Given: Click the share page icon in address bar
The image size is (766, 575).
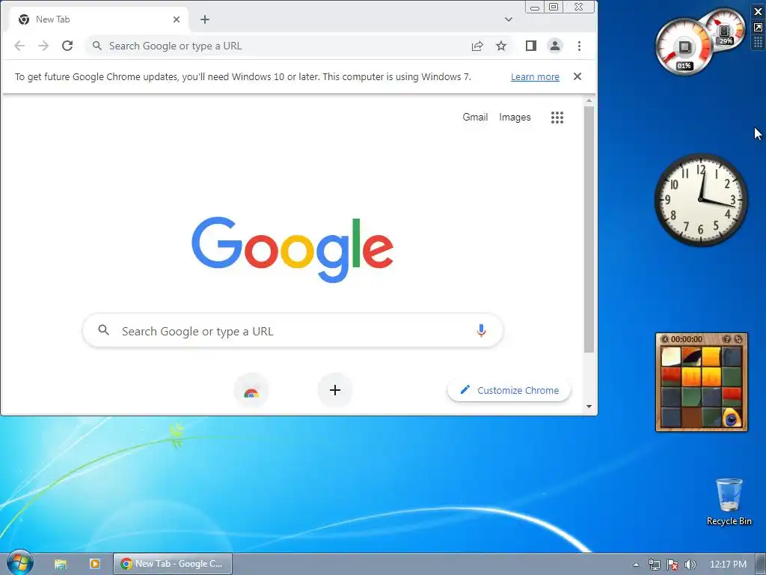Looking at the screenshot, I should 477,46.
